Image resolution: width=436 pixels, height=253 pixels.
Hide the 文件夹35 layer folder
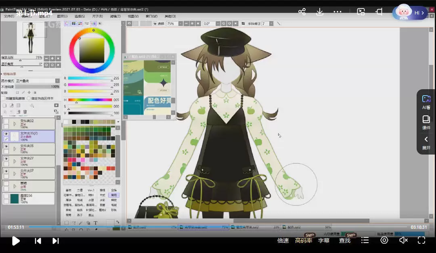coord(6,146)
